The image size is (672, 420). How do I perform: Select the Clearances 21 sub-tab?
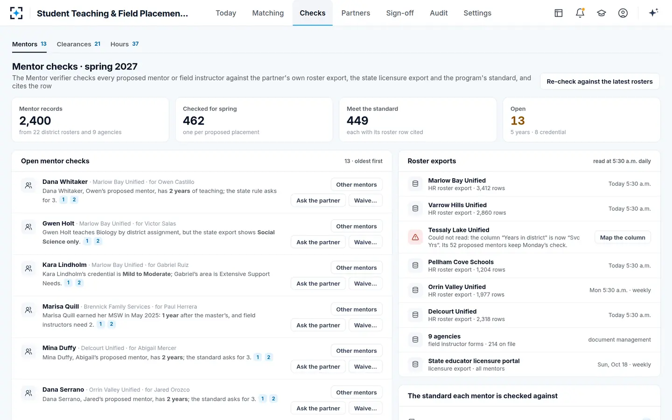[78, 44]
